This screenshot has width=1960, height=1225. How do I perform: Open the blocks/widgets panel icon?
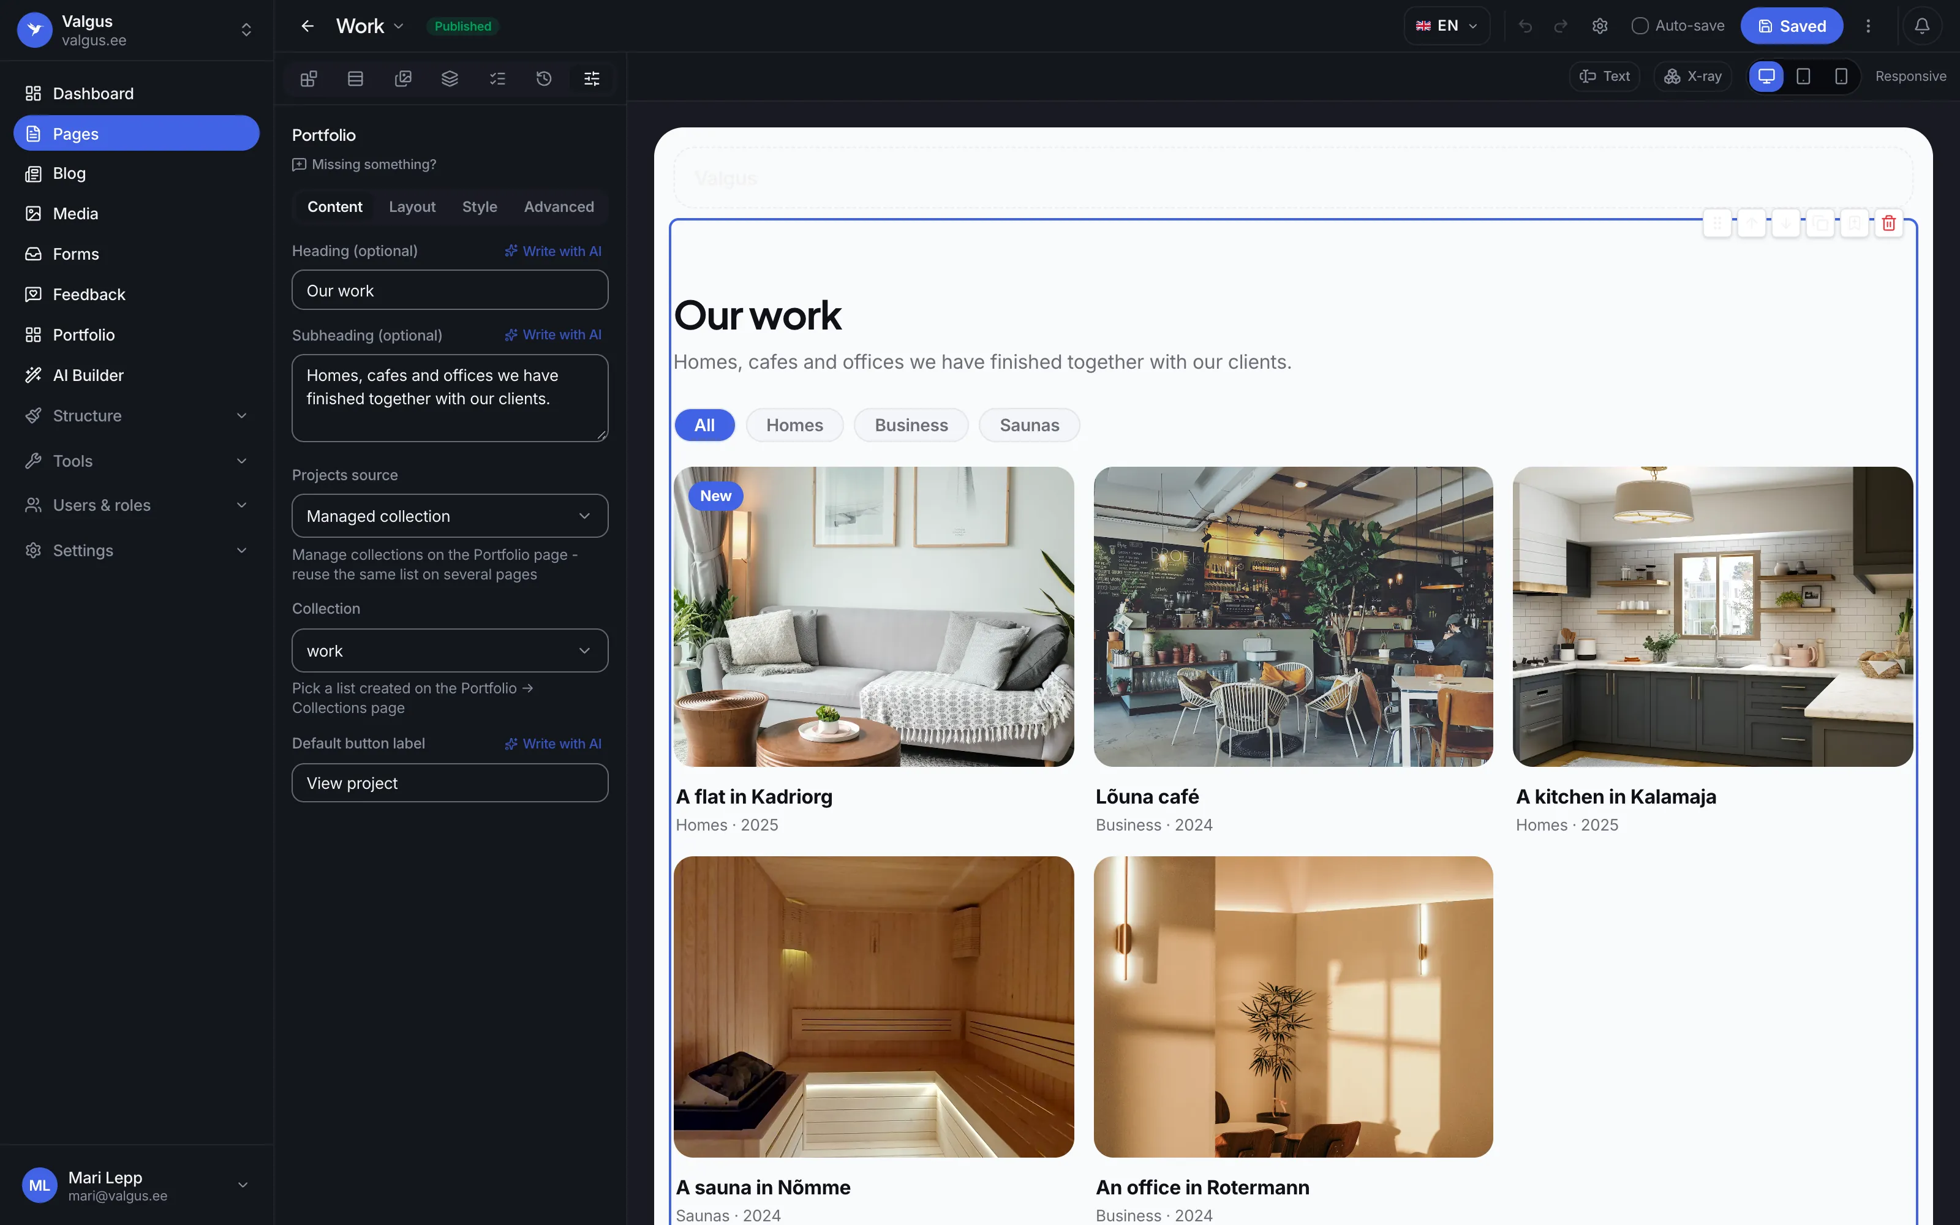coord(307,78)
